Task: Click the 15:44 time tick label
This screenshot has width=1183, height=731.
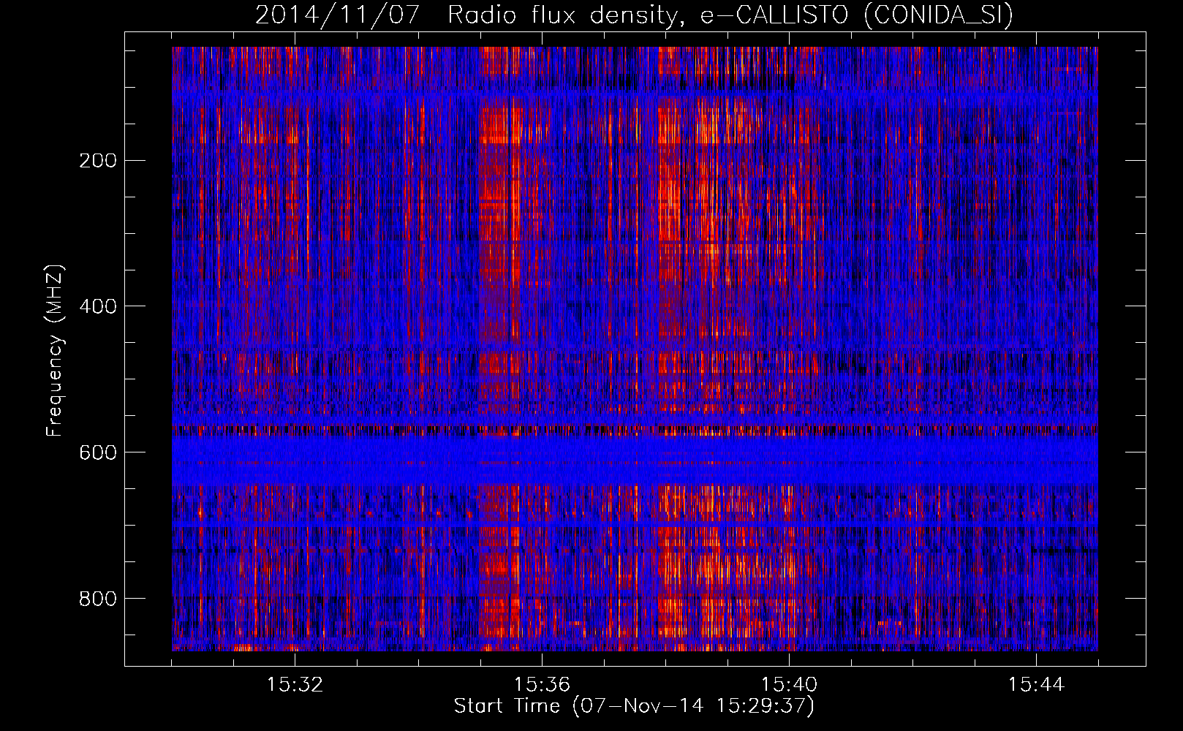Action: 1036,685
